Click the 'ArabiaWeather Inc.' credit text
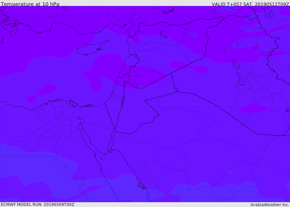The width and height of the screenshot is (290, 207). [x=270, y=205]
